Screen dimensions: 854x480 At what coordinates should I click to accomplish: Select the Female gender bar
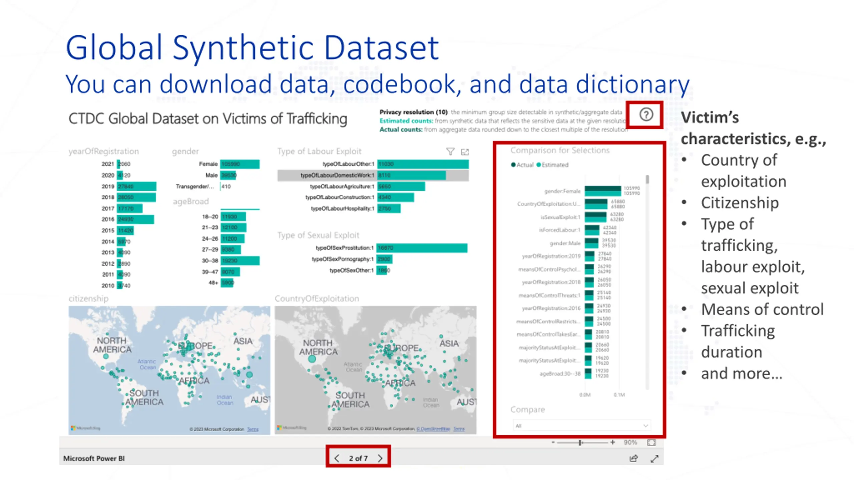(240, 164)
